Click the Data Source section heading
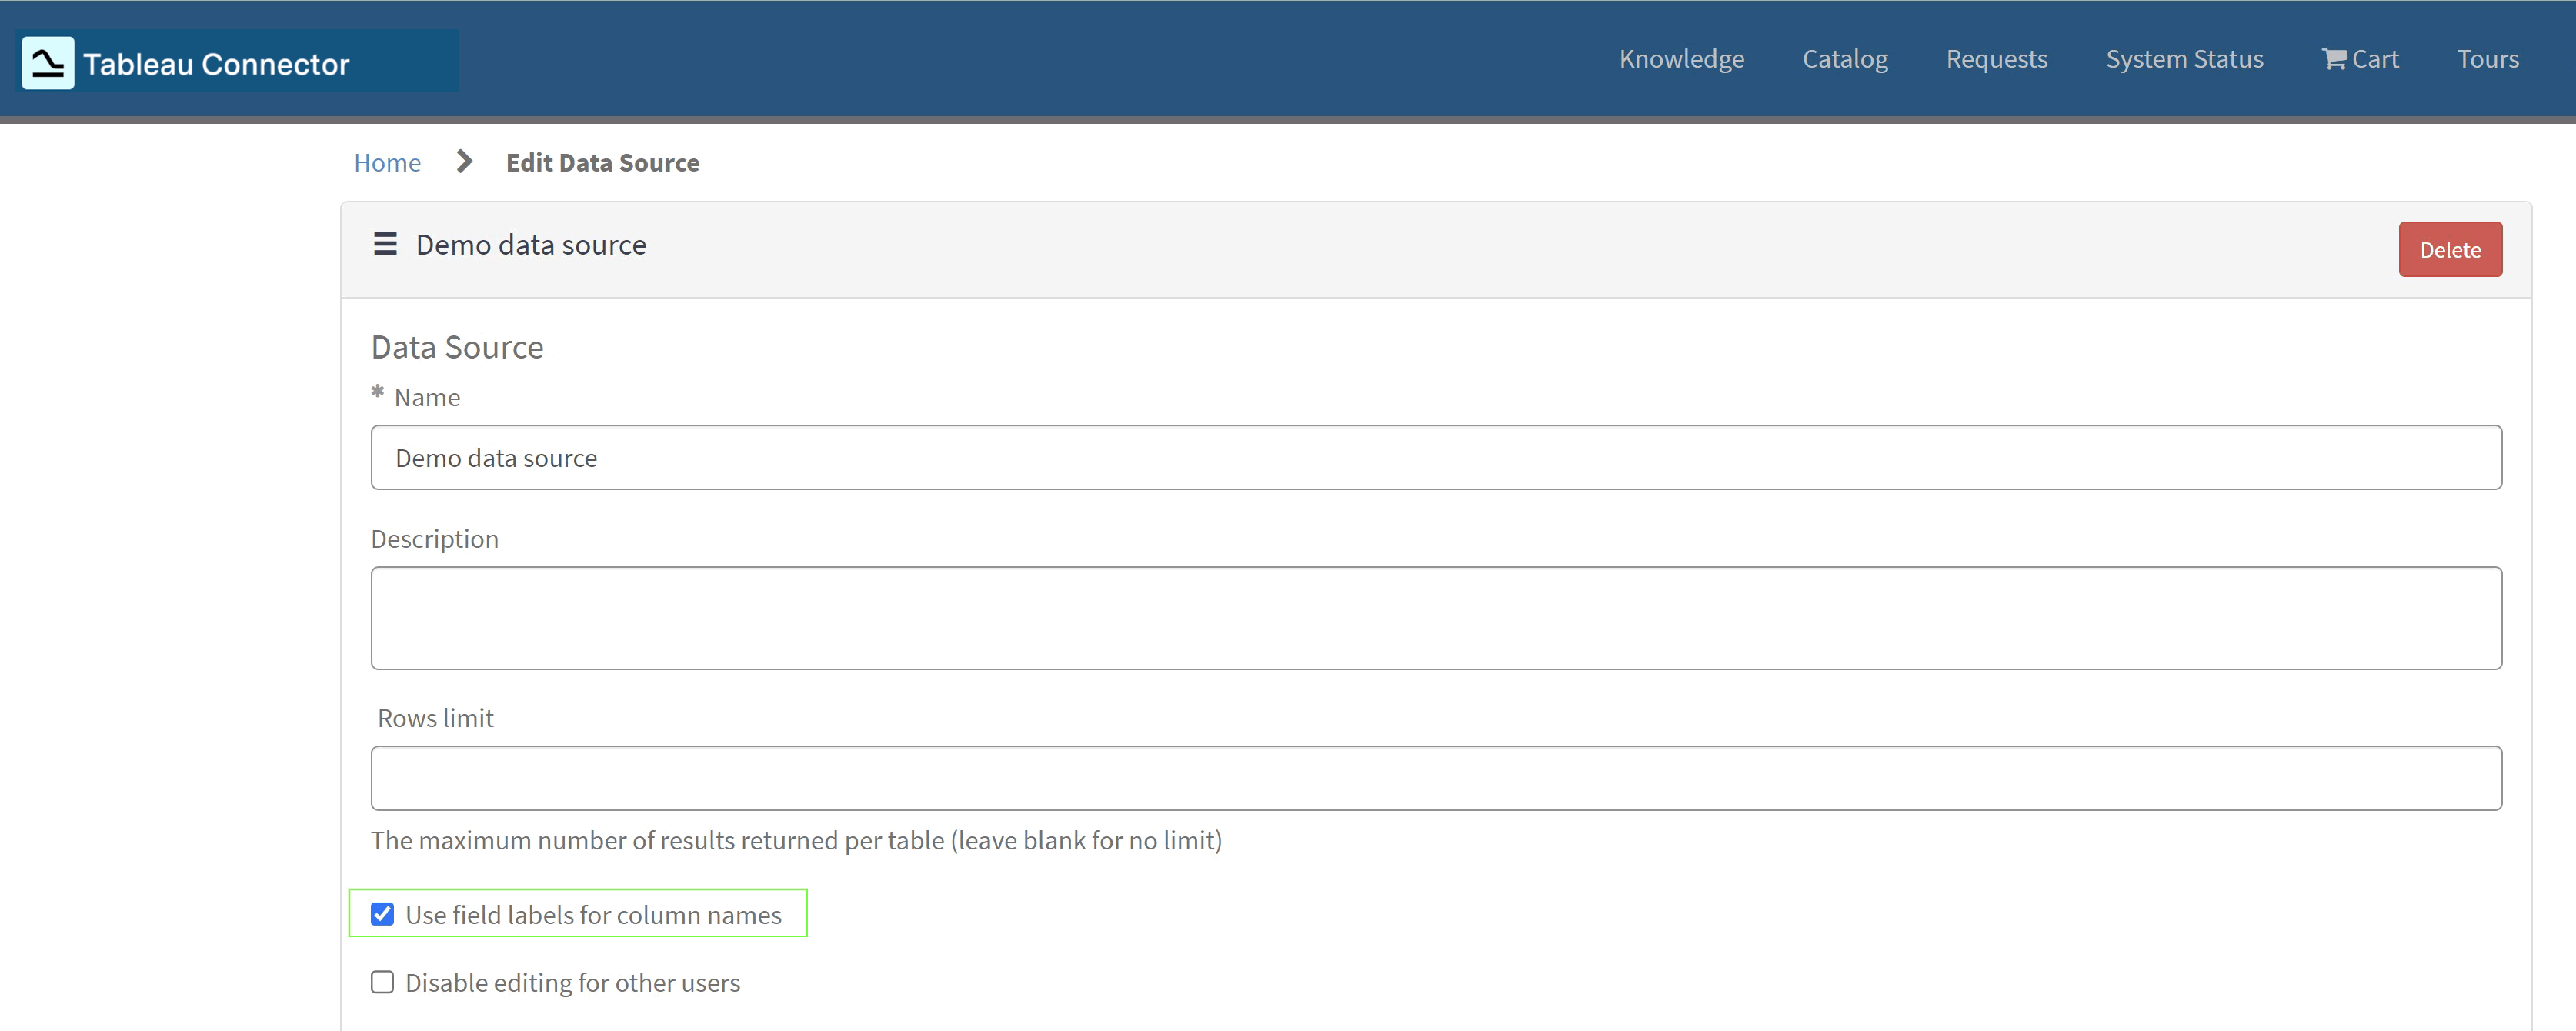This screenshot has width=2576, height=1031. pos(457,346)
